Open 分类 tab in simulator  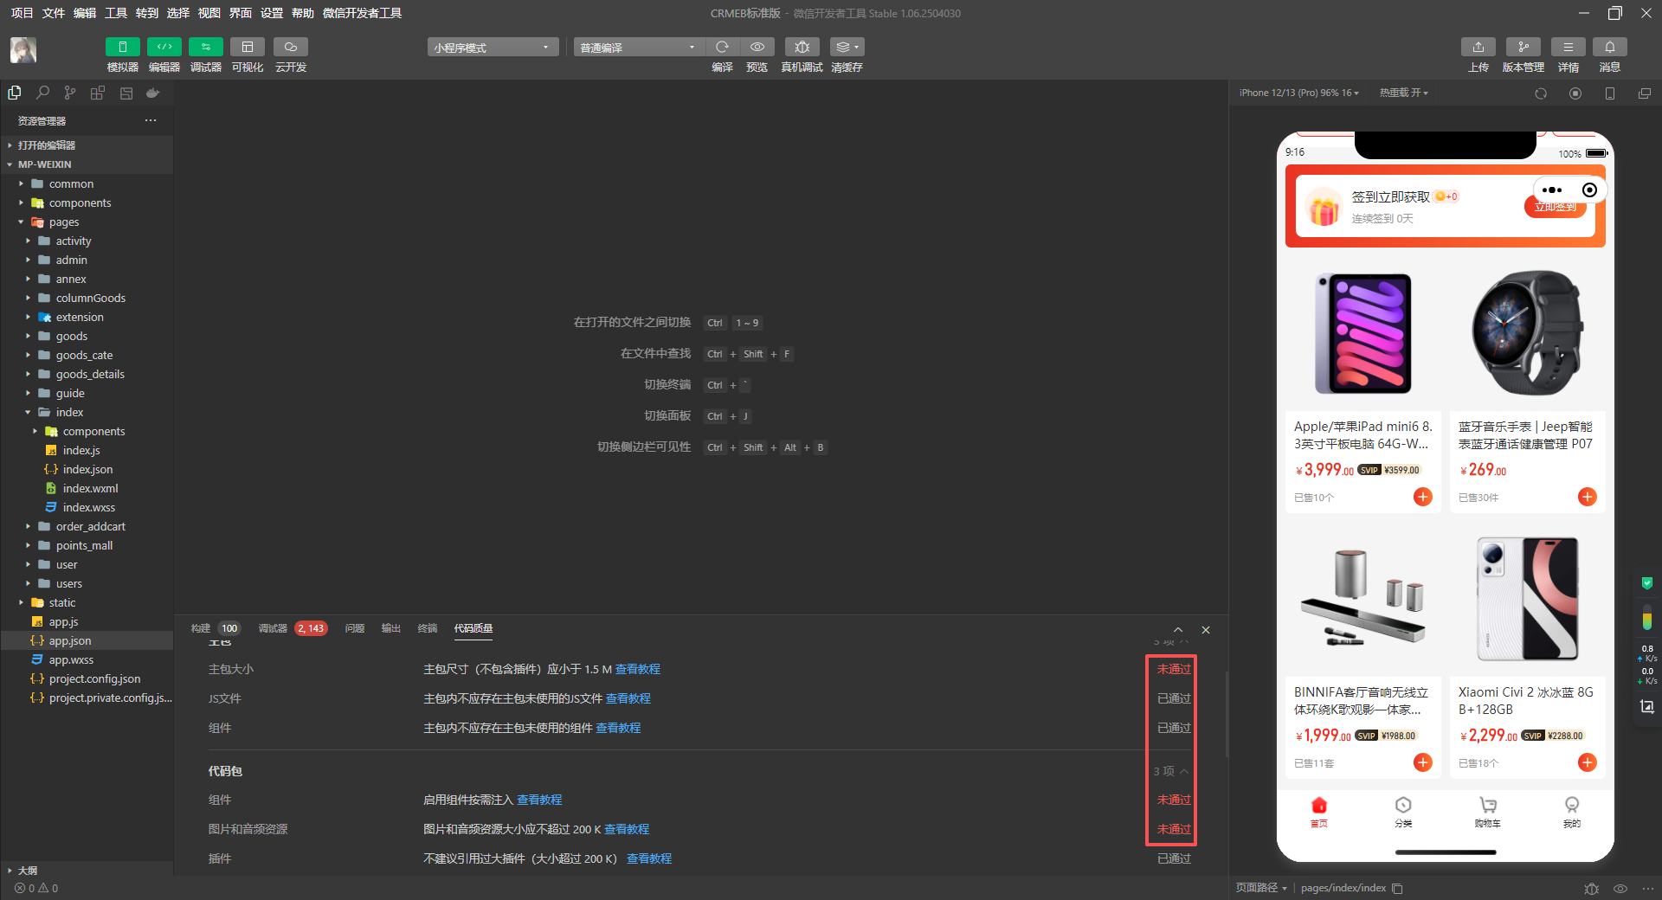point(1403,812)
